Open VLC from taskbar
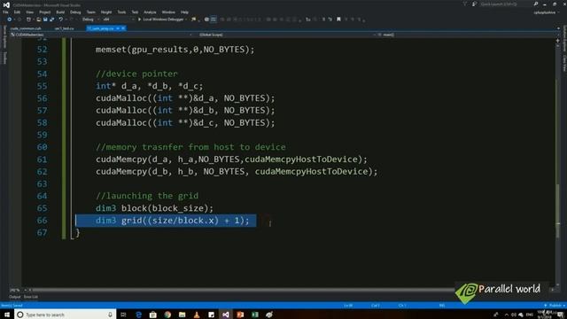This screenshot has width=567, height=319. pos(197,315)
